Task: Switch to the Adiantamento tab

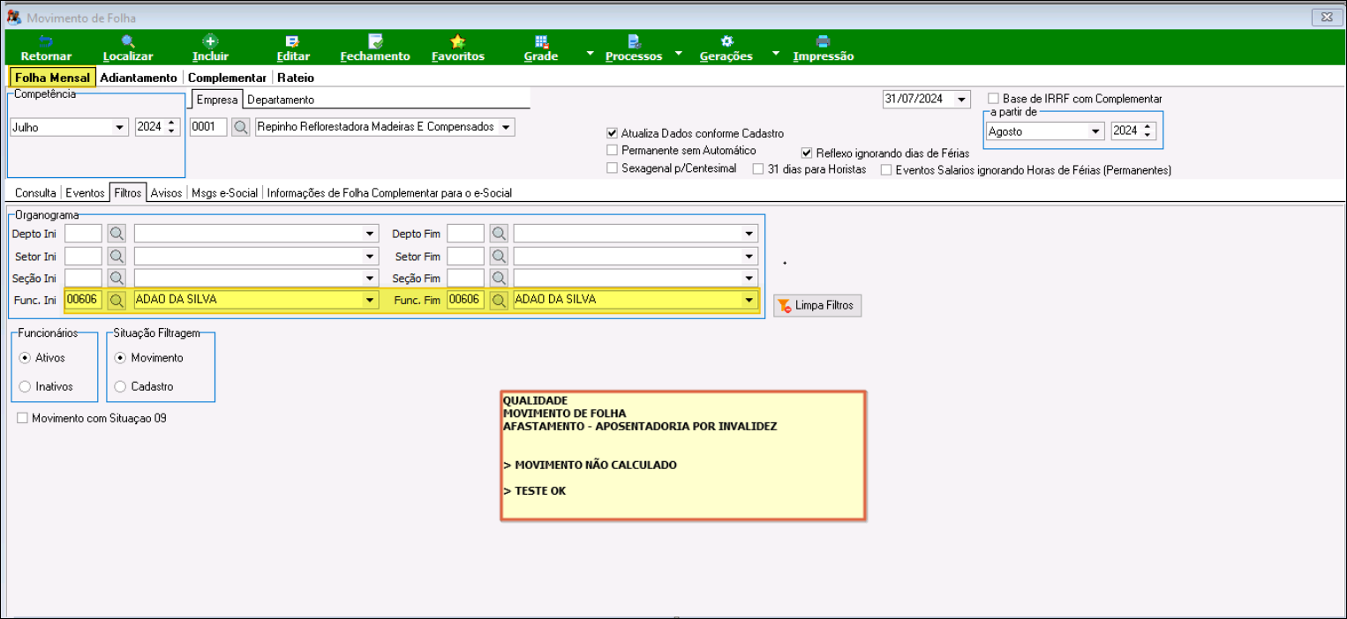Action: [139, 78]
